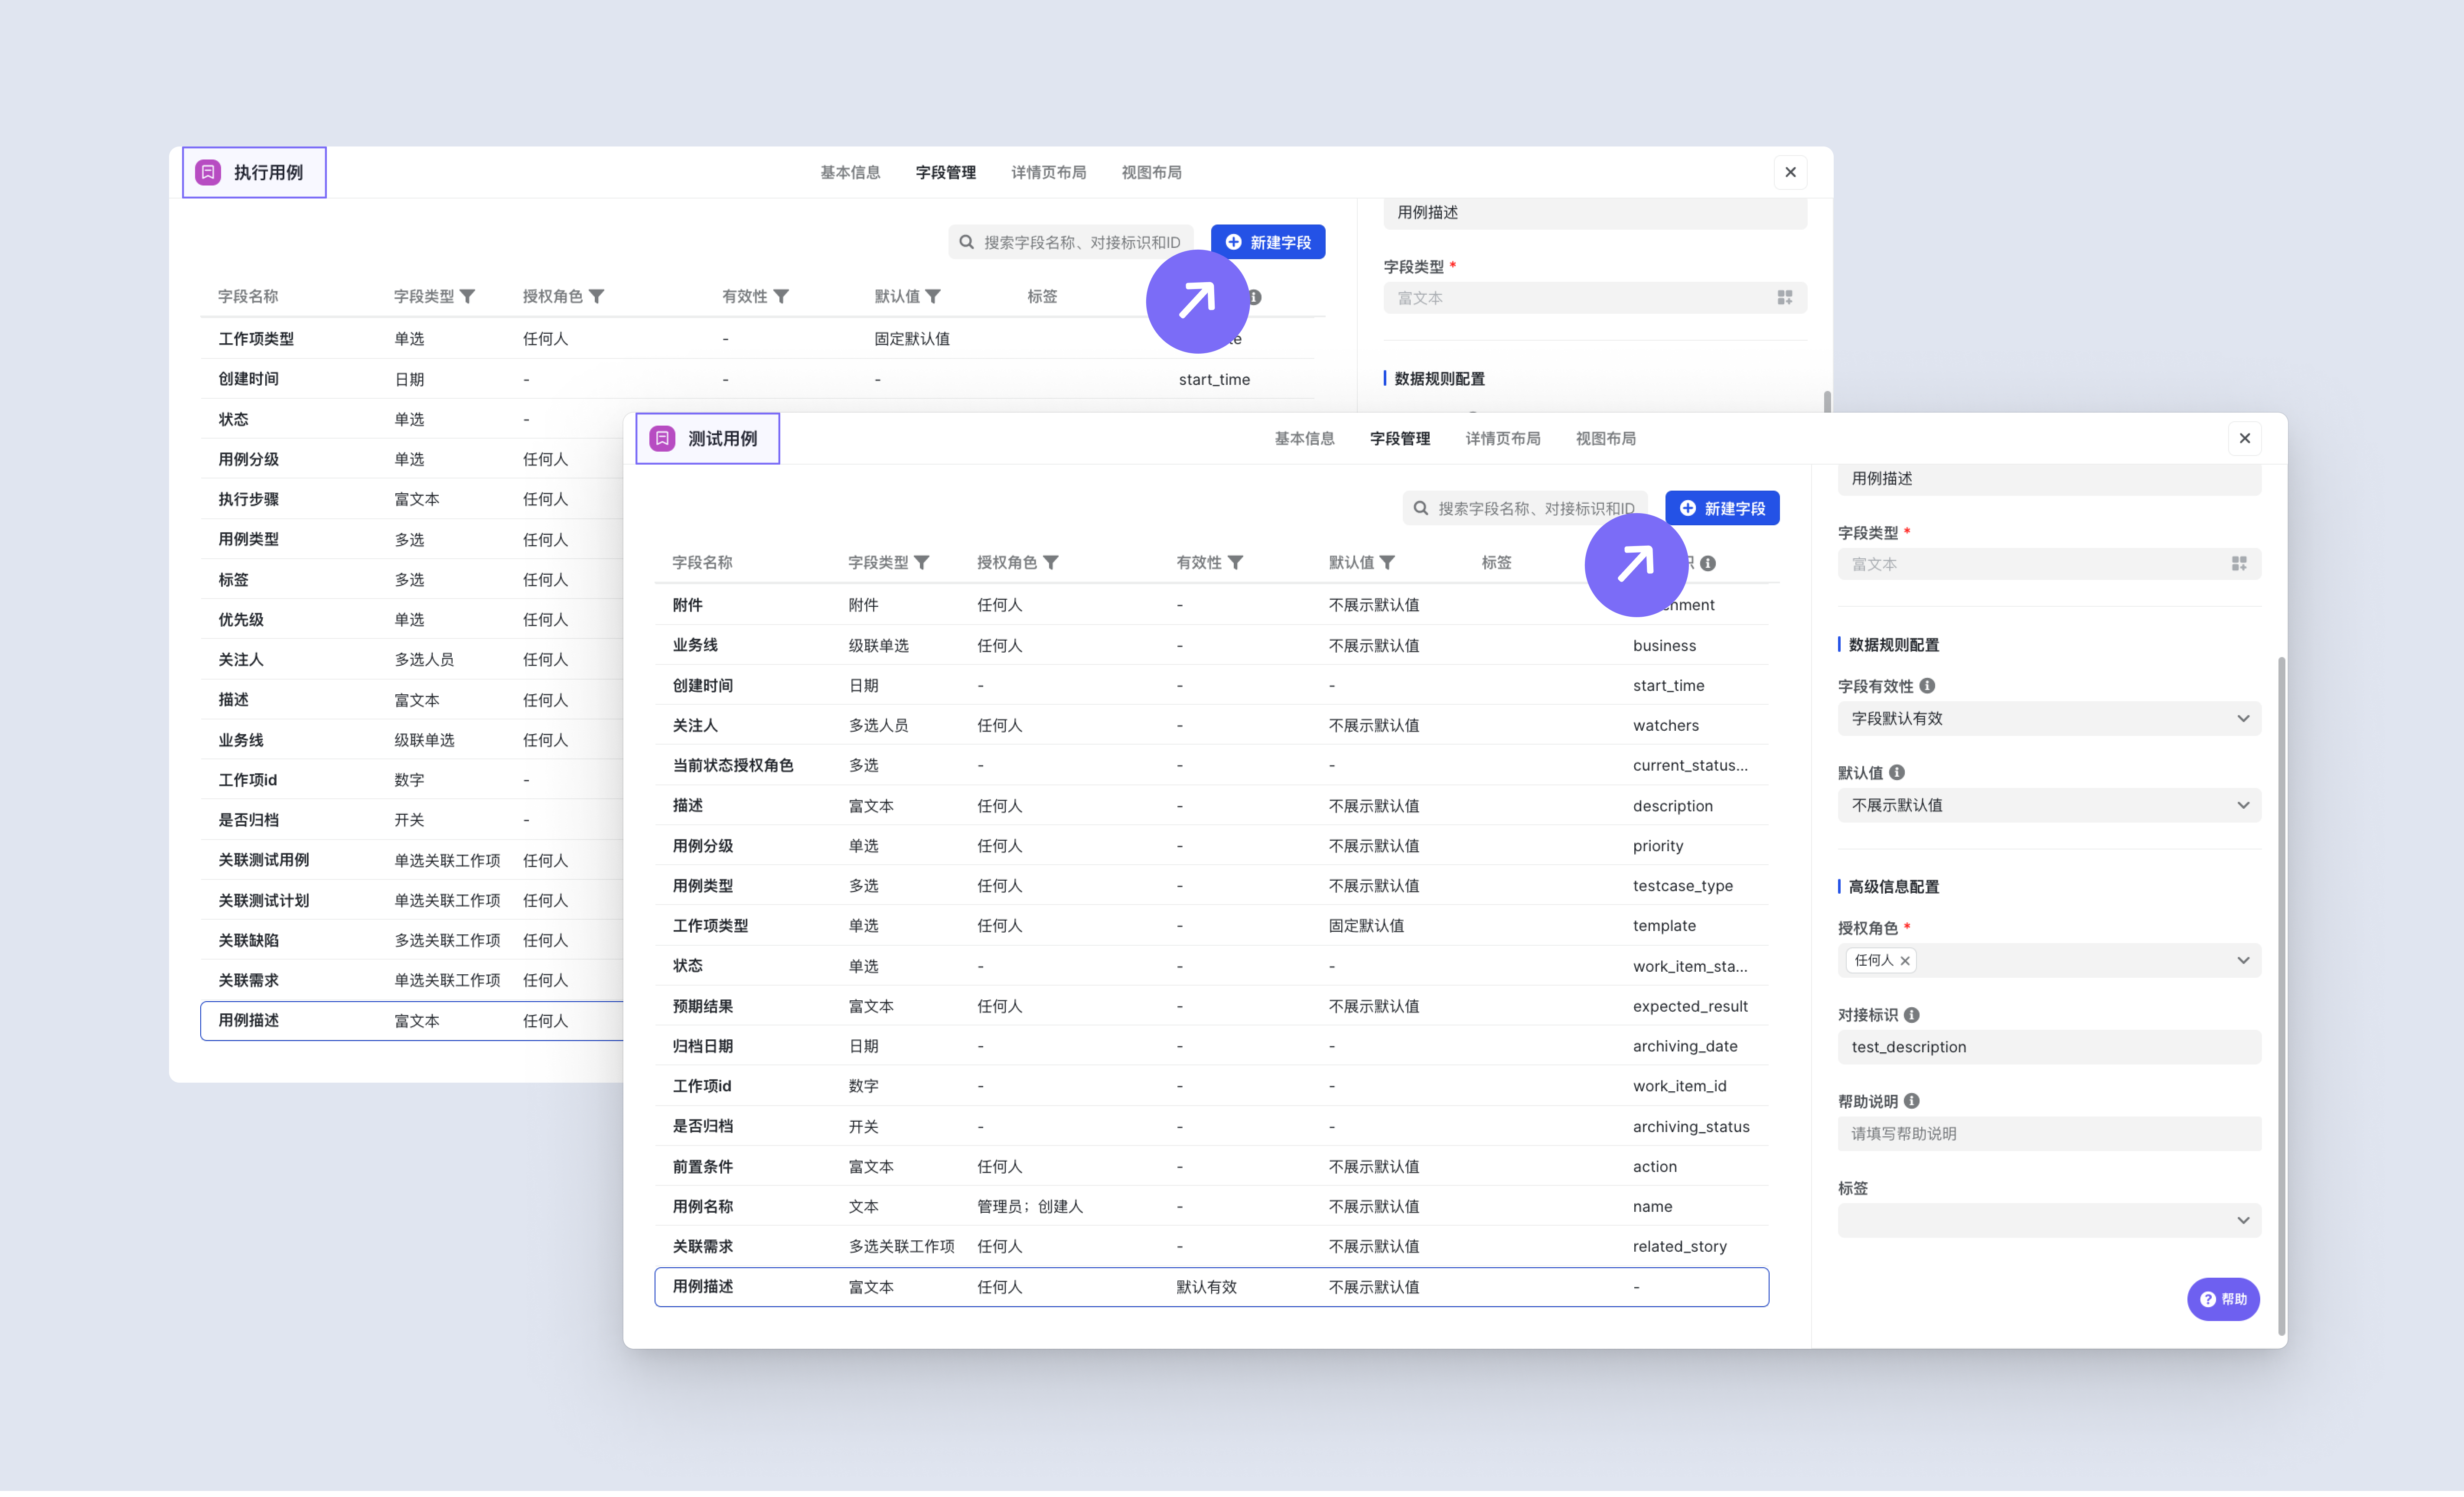Click the 字段类型 filter icon in 执行用例 window
2464x1497 pixels.
(x=468, y=297)
